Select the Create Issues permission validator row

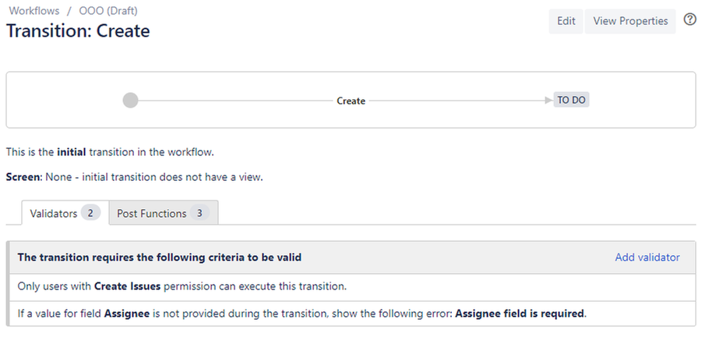coord(182,286)
